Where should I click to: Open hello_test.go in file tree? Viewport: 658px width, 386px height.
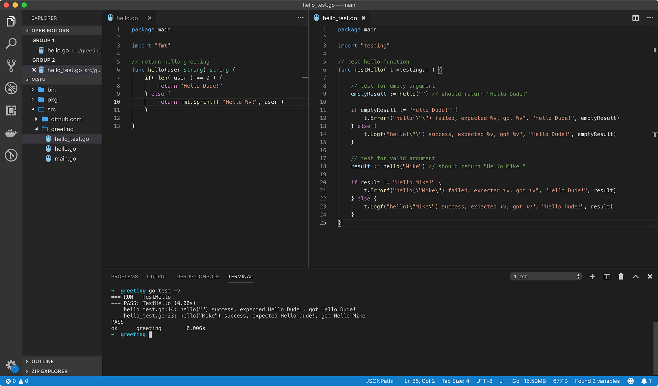tap(62, 139)
